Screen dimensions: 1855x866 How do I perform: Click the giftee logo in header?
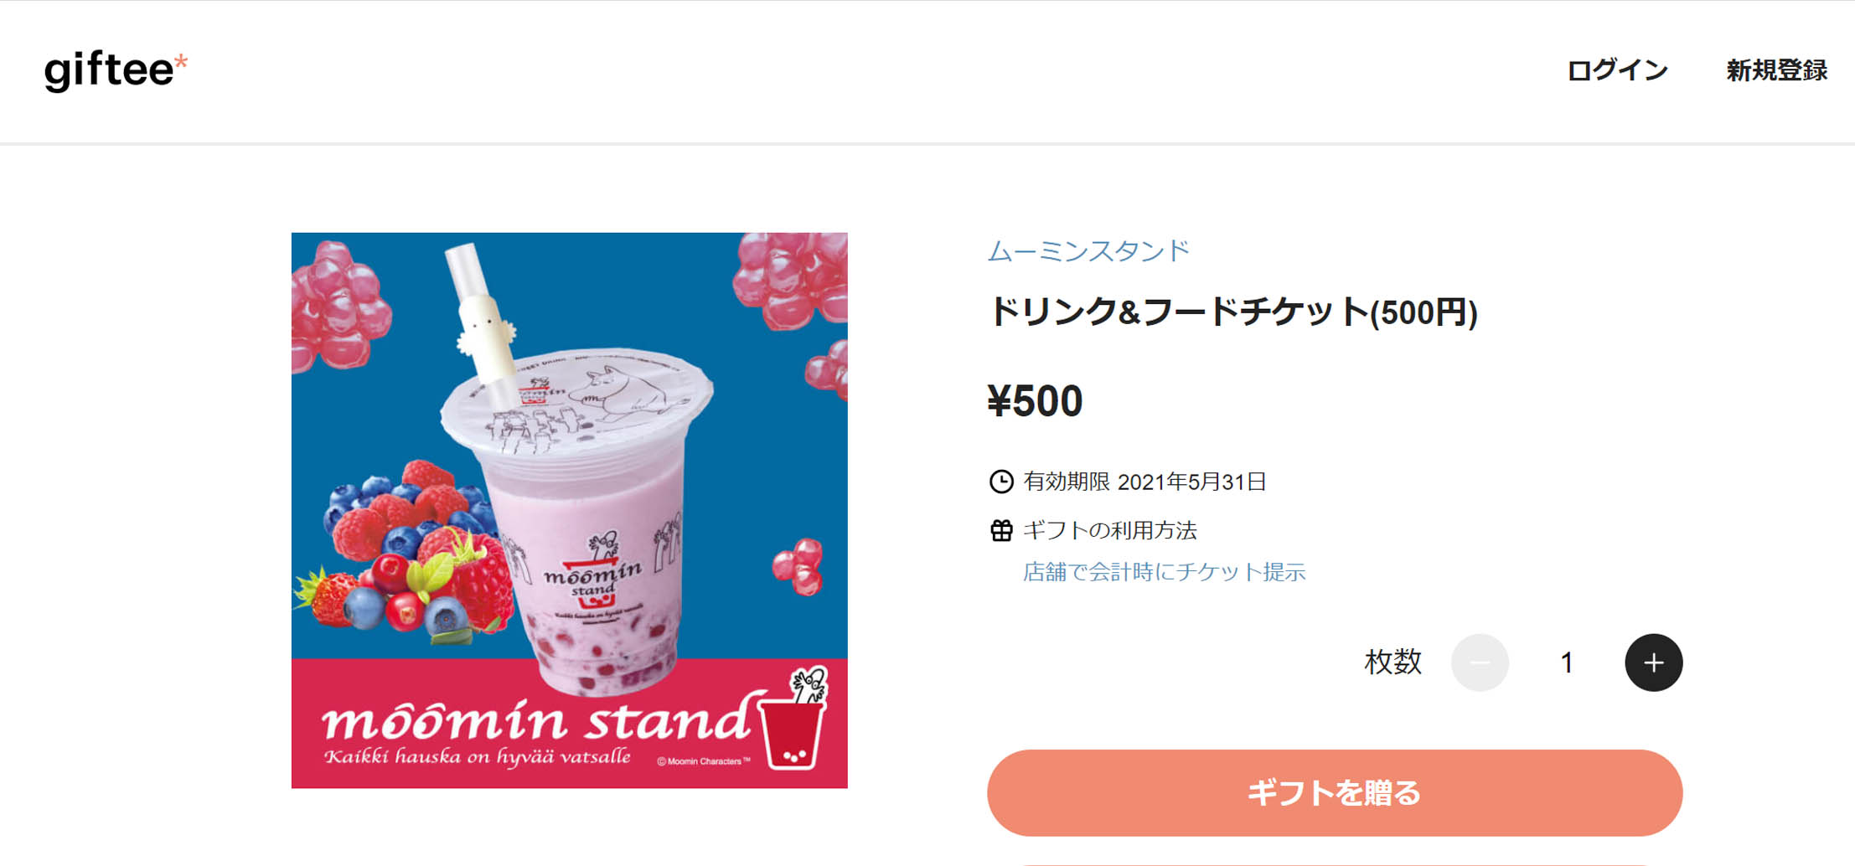(116, 70)
